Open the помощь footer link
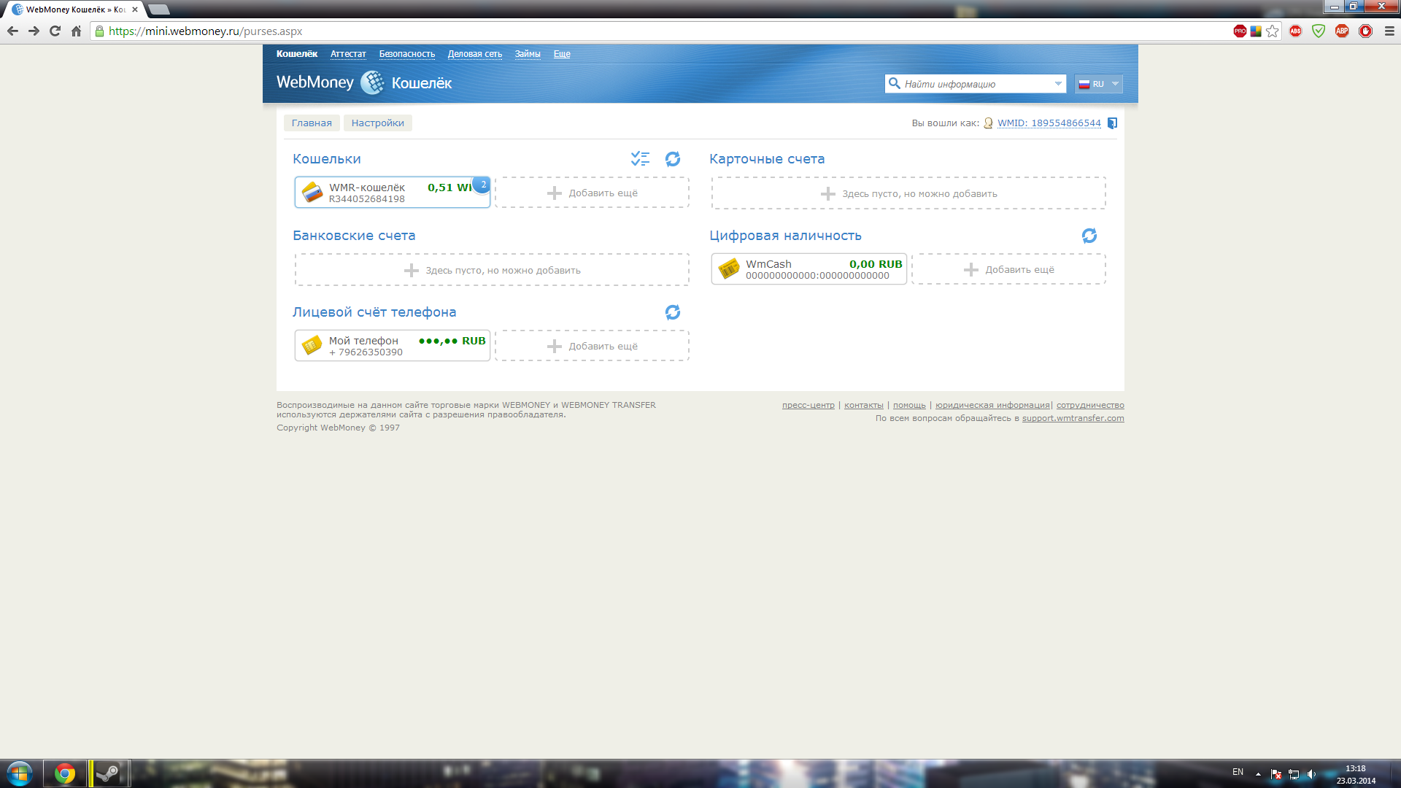Viewport: 1401px width, 788px height. pos(909,405)
